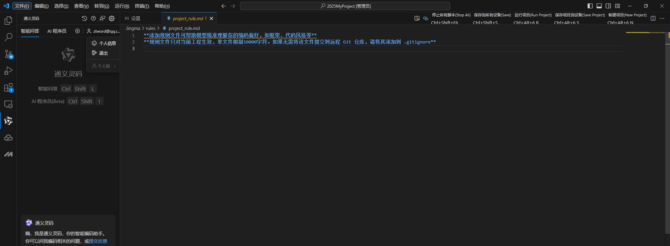Close the project_rule.md tab
This screenshot has height=246, width=670.
click(211, 18)
